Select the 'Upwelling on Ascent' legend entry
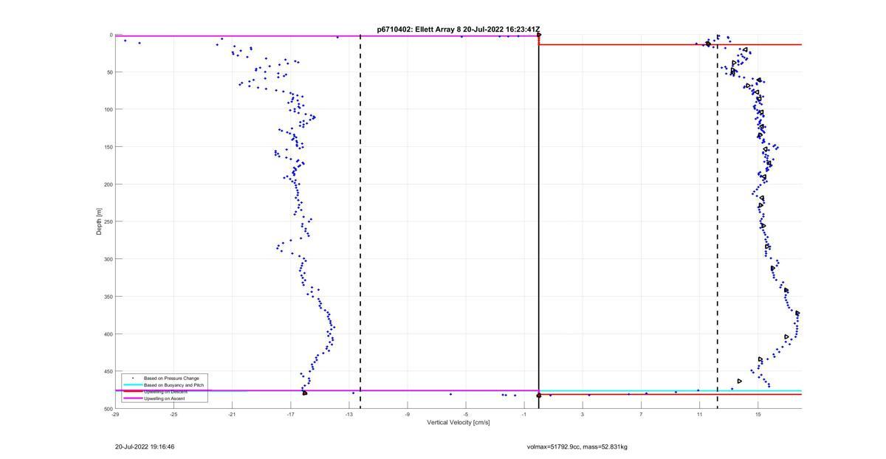Screen dimensions: 886x459 164,398
